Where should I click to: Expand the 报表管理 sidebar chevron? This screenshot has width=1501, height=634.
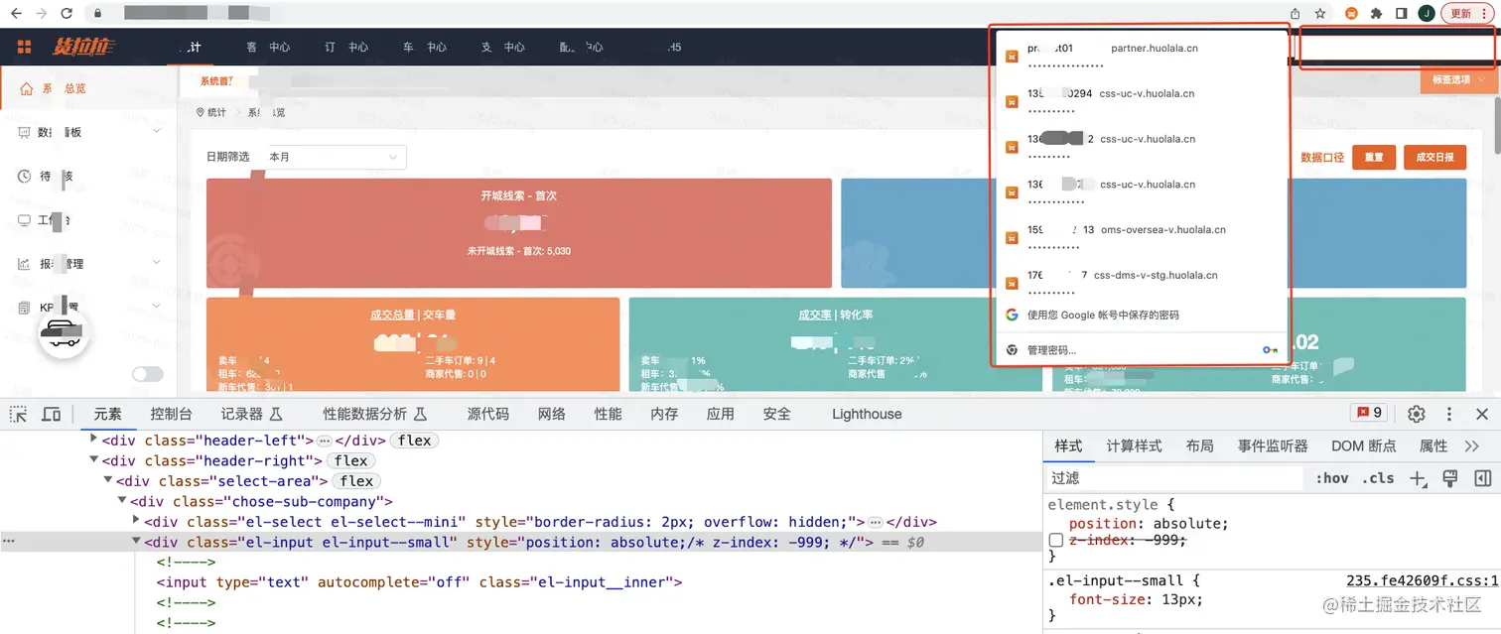click(x=157, y=263)
